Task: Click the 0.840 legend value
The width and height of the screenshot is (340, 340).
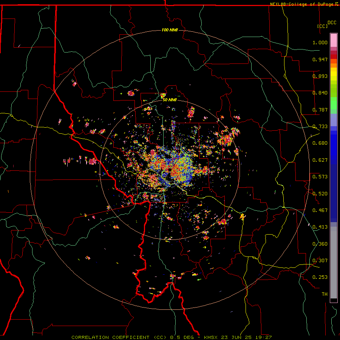Action: (x=320, y=93)
